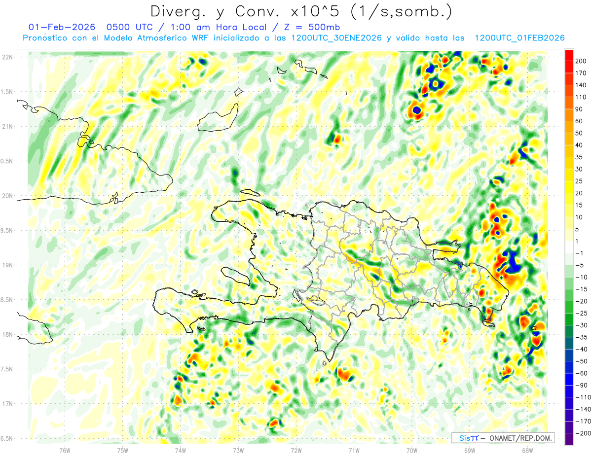Screen dimensions: 592x457
Task: Click the "SisTT - ONAMET/REP.DOM." credit box
Action: [x=503, y=438]
